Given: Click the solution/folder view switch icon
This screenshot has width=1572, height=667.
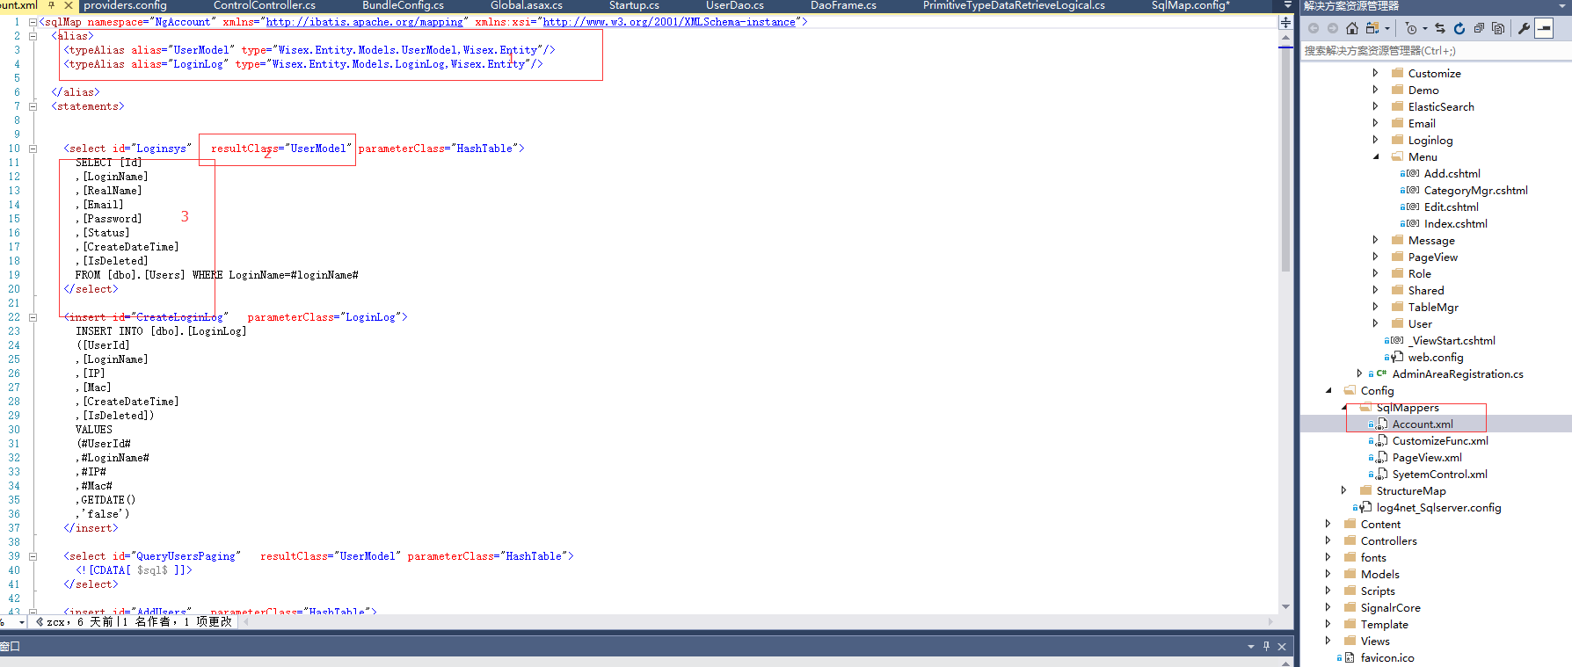Looking at the screenshot, I should [x=1372, y=28].
